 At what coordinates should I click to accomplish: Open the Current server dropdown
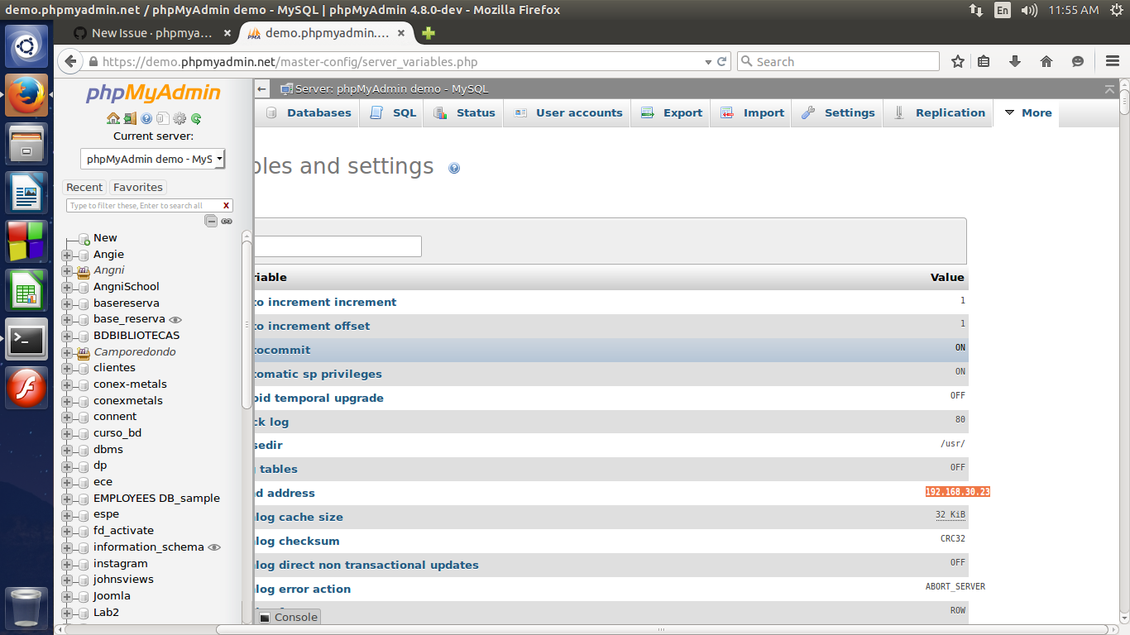coord(151,159)
